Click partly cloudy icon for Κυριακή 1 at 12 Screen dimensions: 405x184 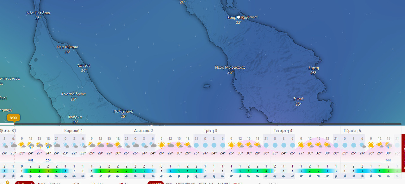pyautogui.click(x=101, y=145)
